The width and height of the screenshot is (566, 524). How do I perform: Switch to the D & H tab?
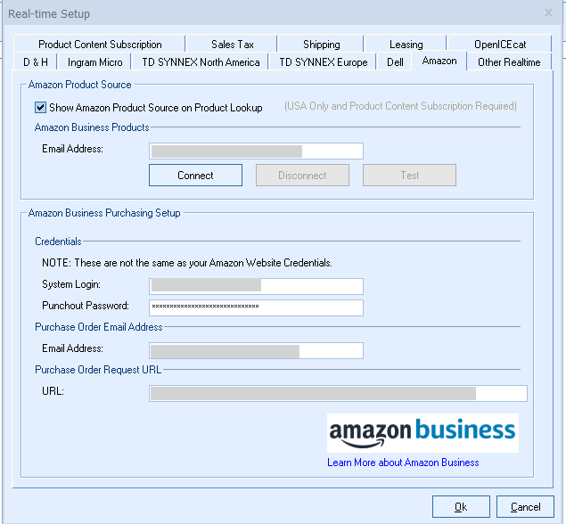pyautogui.click(x=37, y=62)
